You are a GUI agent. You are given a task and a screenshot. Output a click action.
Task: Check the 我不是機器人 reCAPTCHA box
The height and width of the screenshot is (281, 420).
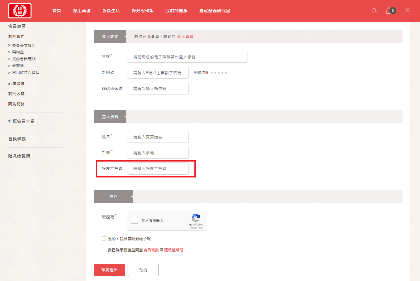tap(134, 220)
